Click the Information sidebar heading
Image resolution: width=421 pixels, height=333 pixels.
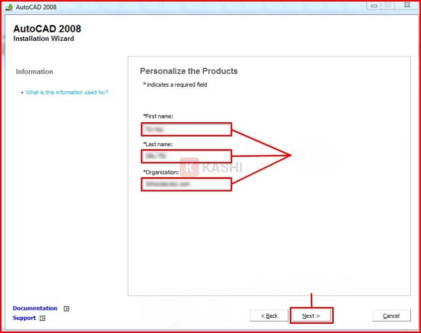pos(34,72)
